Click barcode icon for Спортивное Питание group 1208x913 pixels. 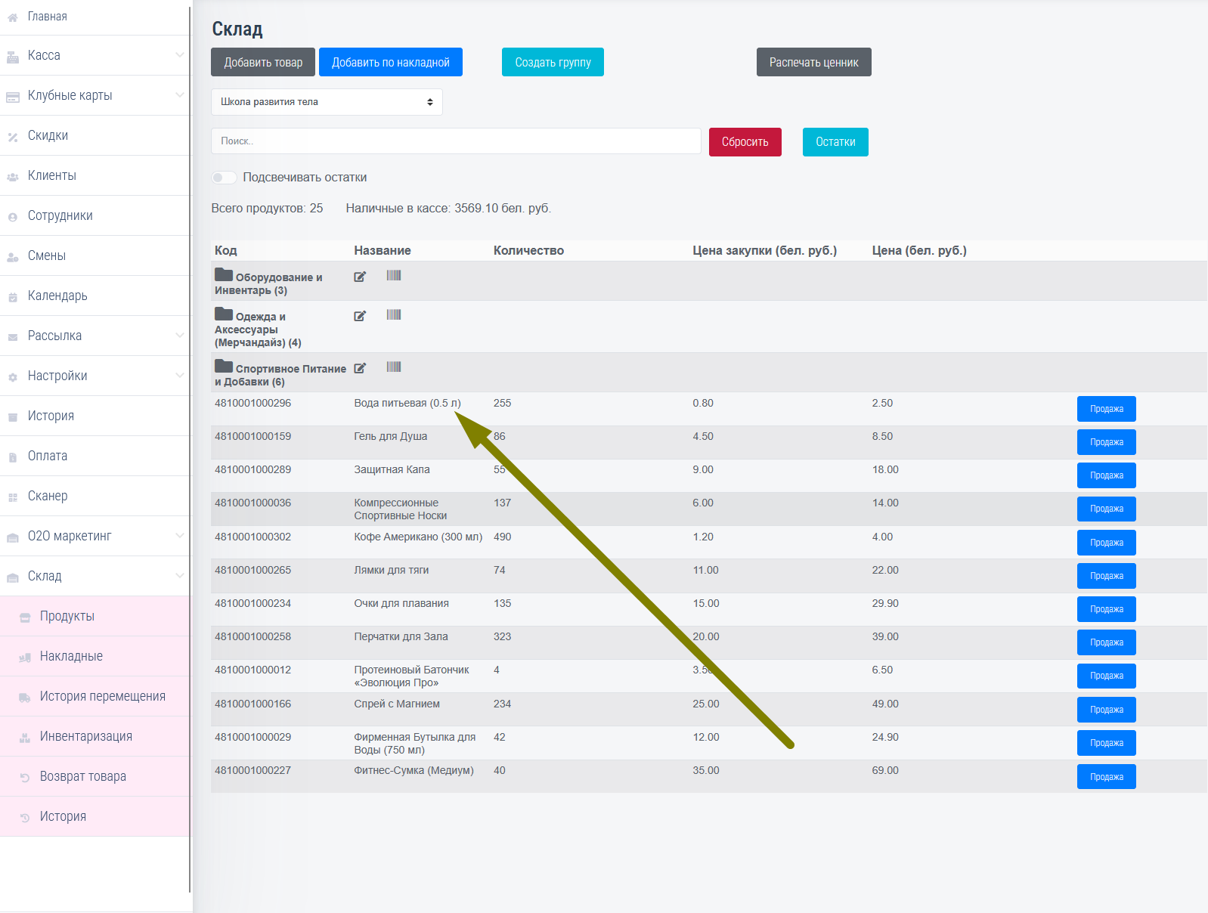[394, 367]
